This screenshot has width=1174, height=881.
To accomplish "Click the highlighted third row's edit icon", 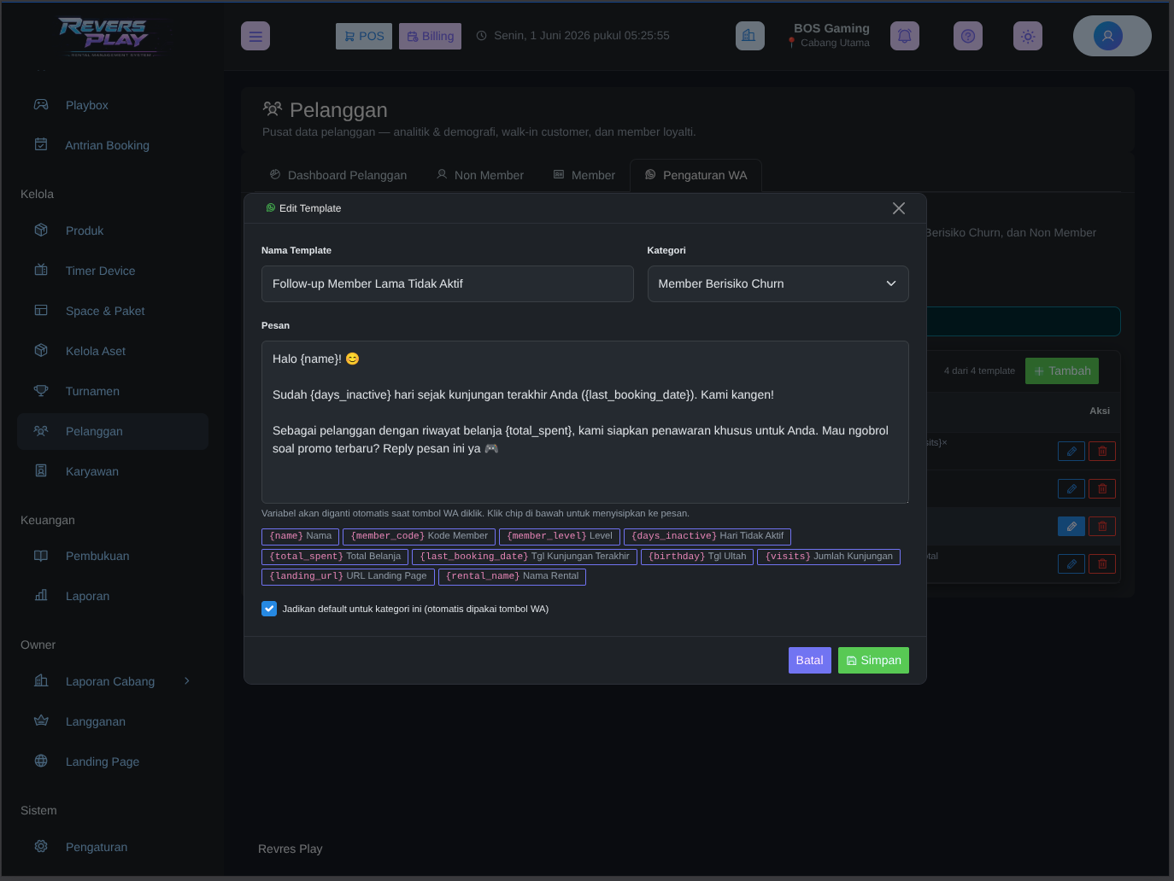I will (1071, 526).
